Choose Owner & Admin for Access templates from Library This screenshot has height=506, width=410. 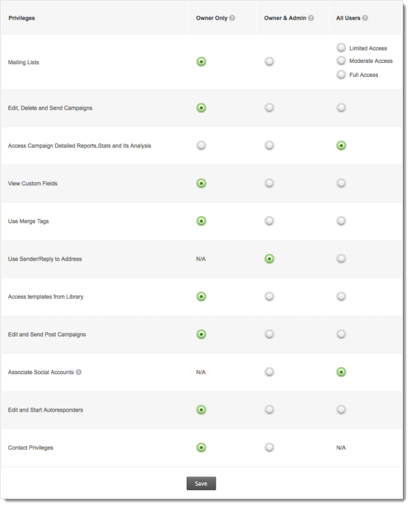tap(269, 297)
